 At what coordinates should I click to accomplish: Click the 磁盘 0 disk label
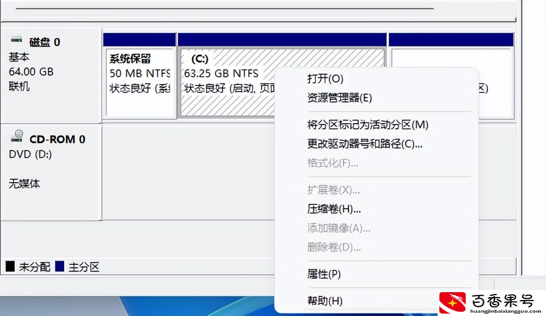[45, 42]
